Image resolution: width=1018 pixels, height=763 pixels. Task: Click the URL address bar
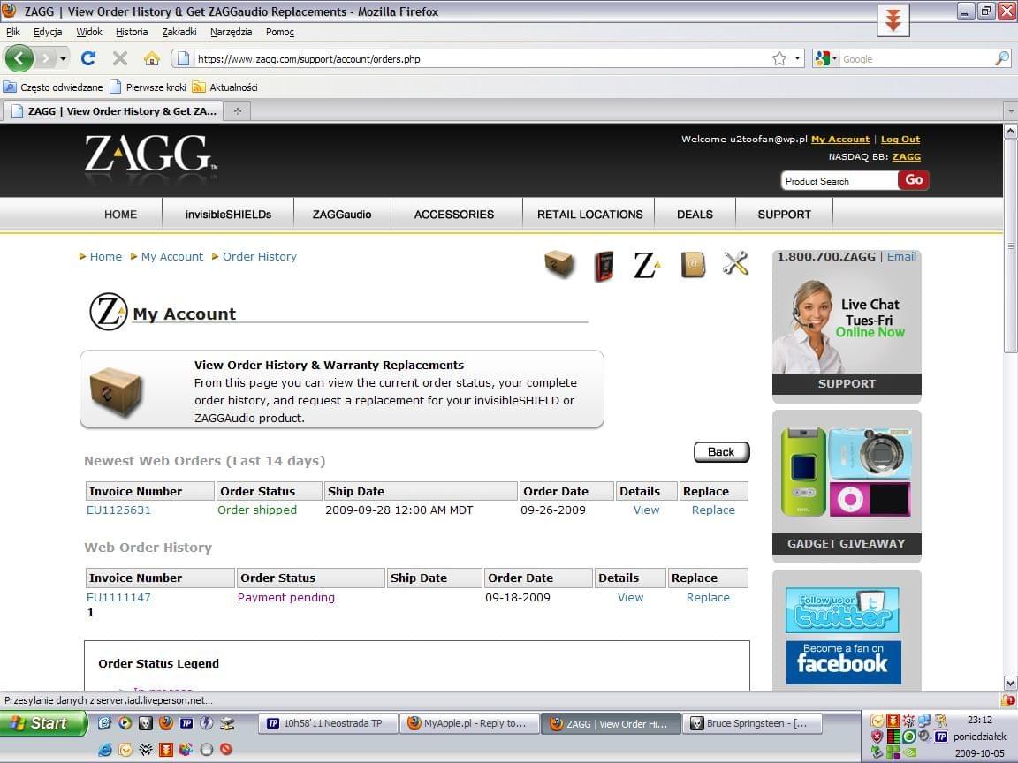481,59
